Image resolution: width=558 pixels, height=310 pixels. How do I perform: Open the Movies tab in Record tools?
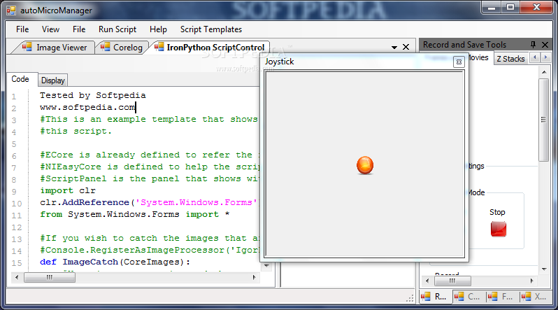pyautogui.click(x=478, y=57)
